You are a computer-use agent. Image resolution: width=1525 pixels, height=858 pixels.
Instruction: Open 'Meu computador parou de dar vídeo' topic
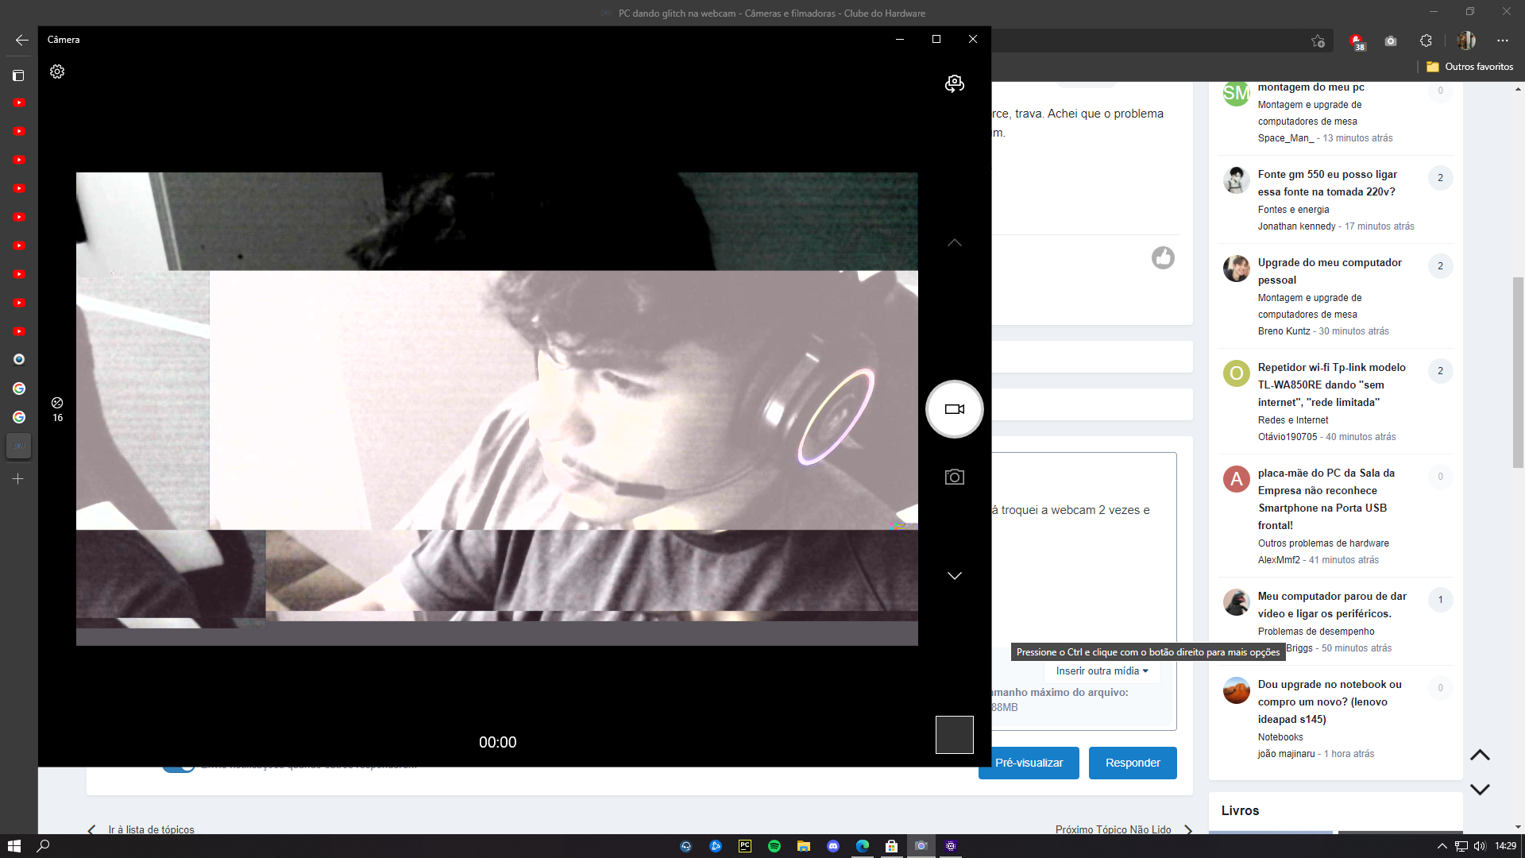(x=1332, y=605)
